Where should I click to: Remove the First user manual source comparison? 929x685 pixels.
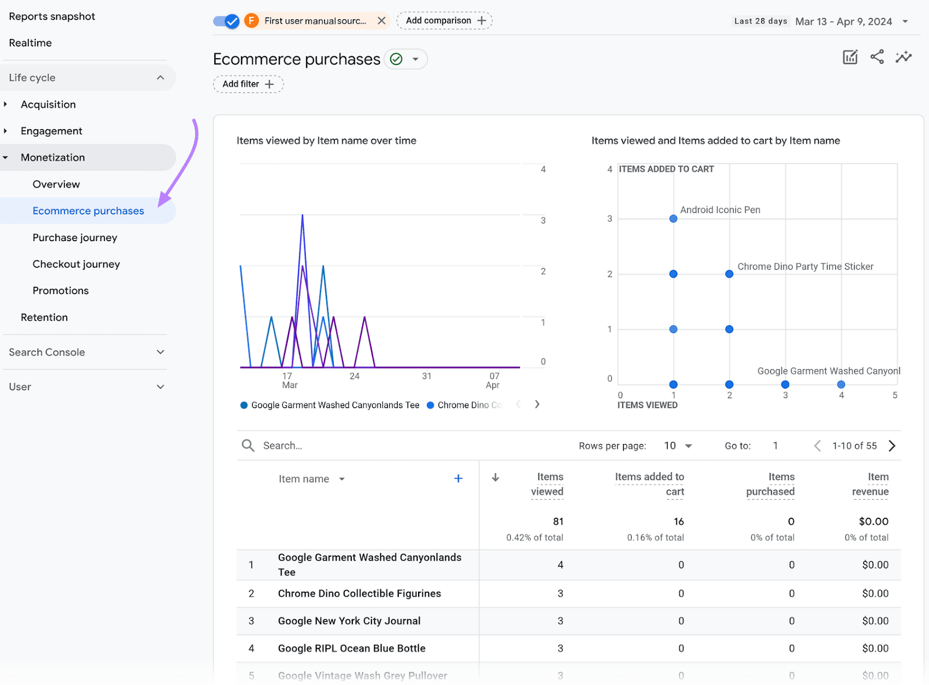click(x=381, y=21)
